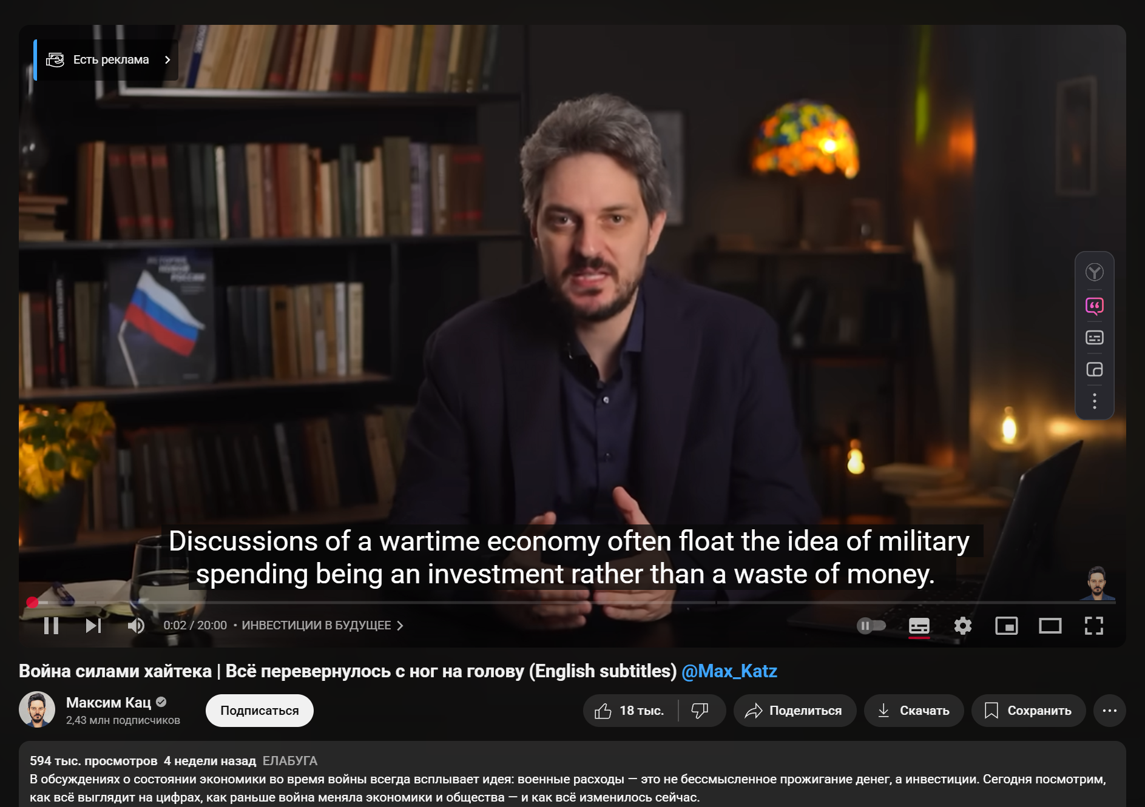Click the Поделиться share button
Screen dimensions: 1145x807
[x=795, y=711]
